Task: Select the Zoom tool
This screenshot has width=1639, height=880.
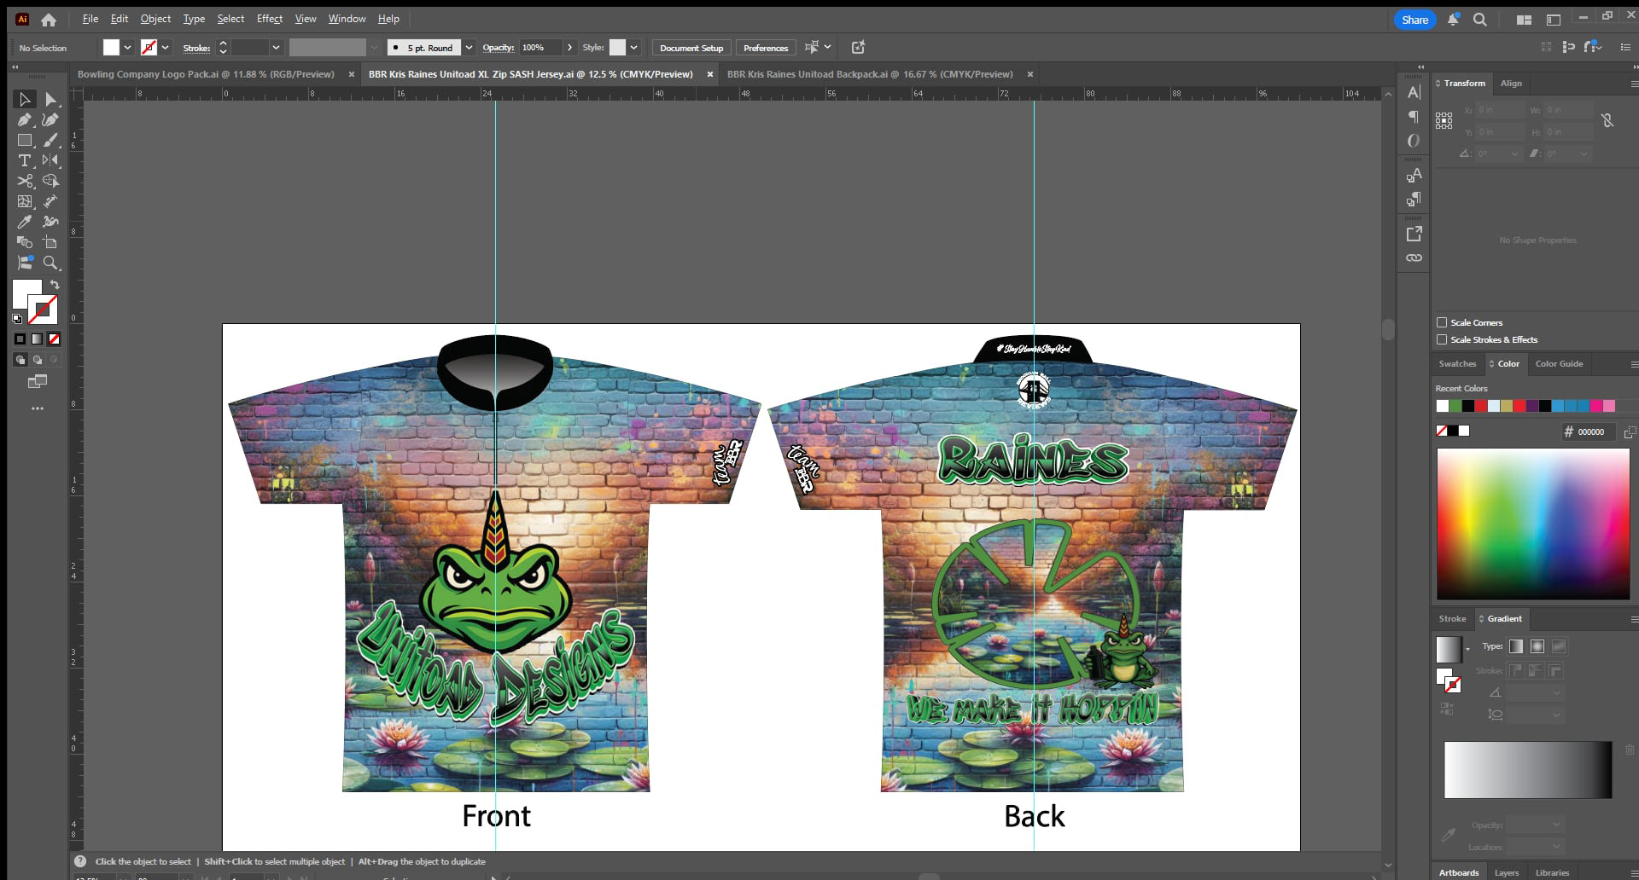Action: pos(50,263)
